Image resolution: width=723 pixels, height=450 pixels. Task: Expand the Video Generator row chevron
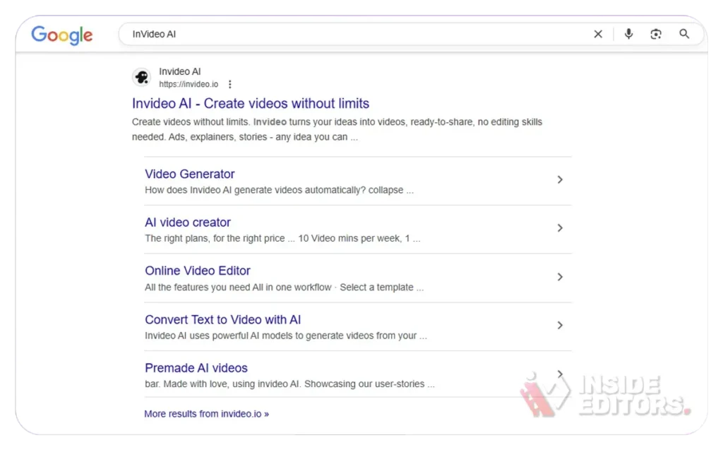click(560, 179)
